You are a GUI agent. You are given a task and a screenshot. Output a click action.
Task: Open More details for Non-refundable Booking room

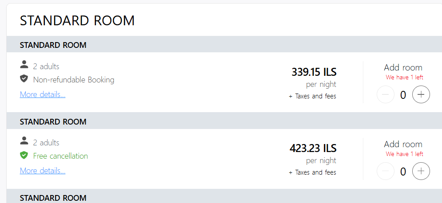tap(43, 94)
